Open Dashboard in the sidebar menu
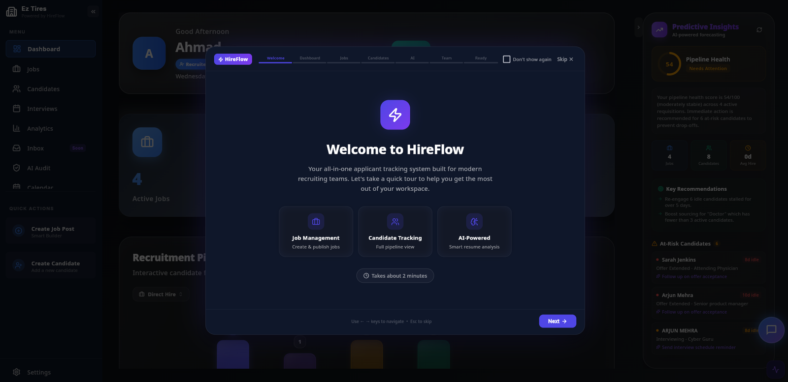 [x=51, y=49]
